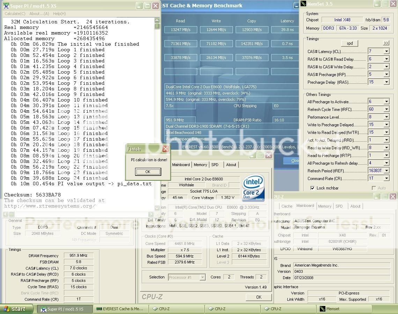Click the 142351 MB/s Copy value in EVEREST

(x=252, y=44)
